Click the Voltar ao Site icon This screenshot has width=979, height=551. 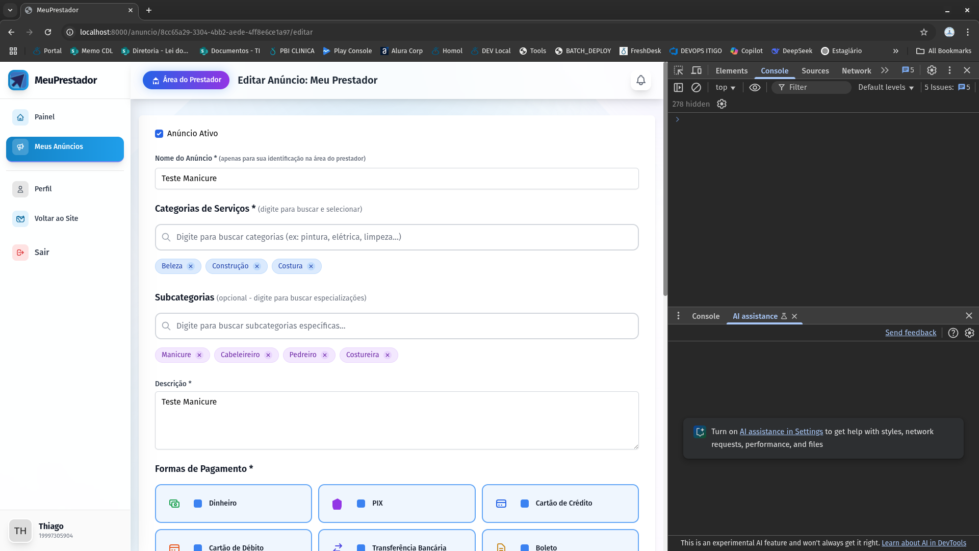[20, 219]
